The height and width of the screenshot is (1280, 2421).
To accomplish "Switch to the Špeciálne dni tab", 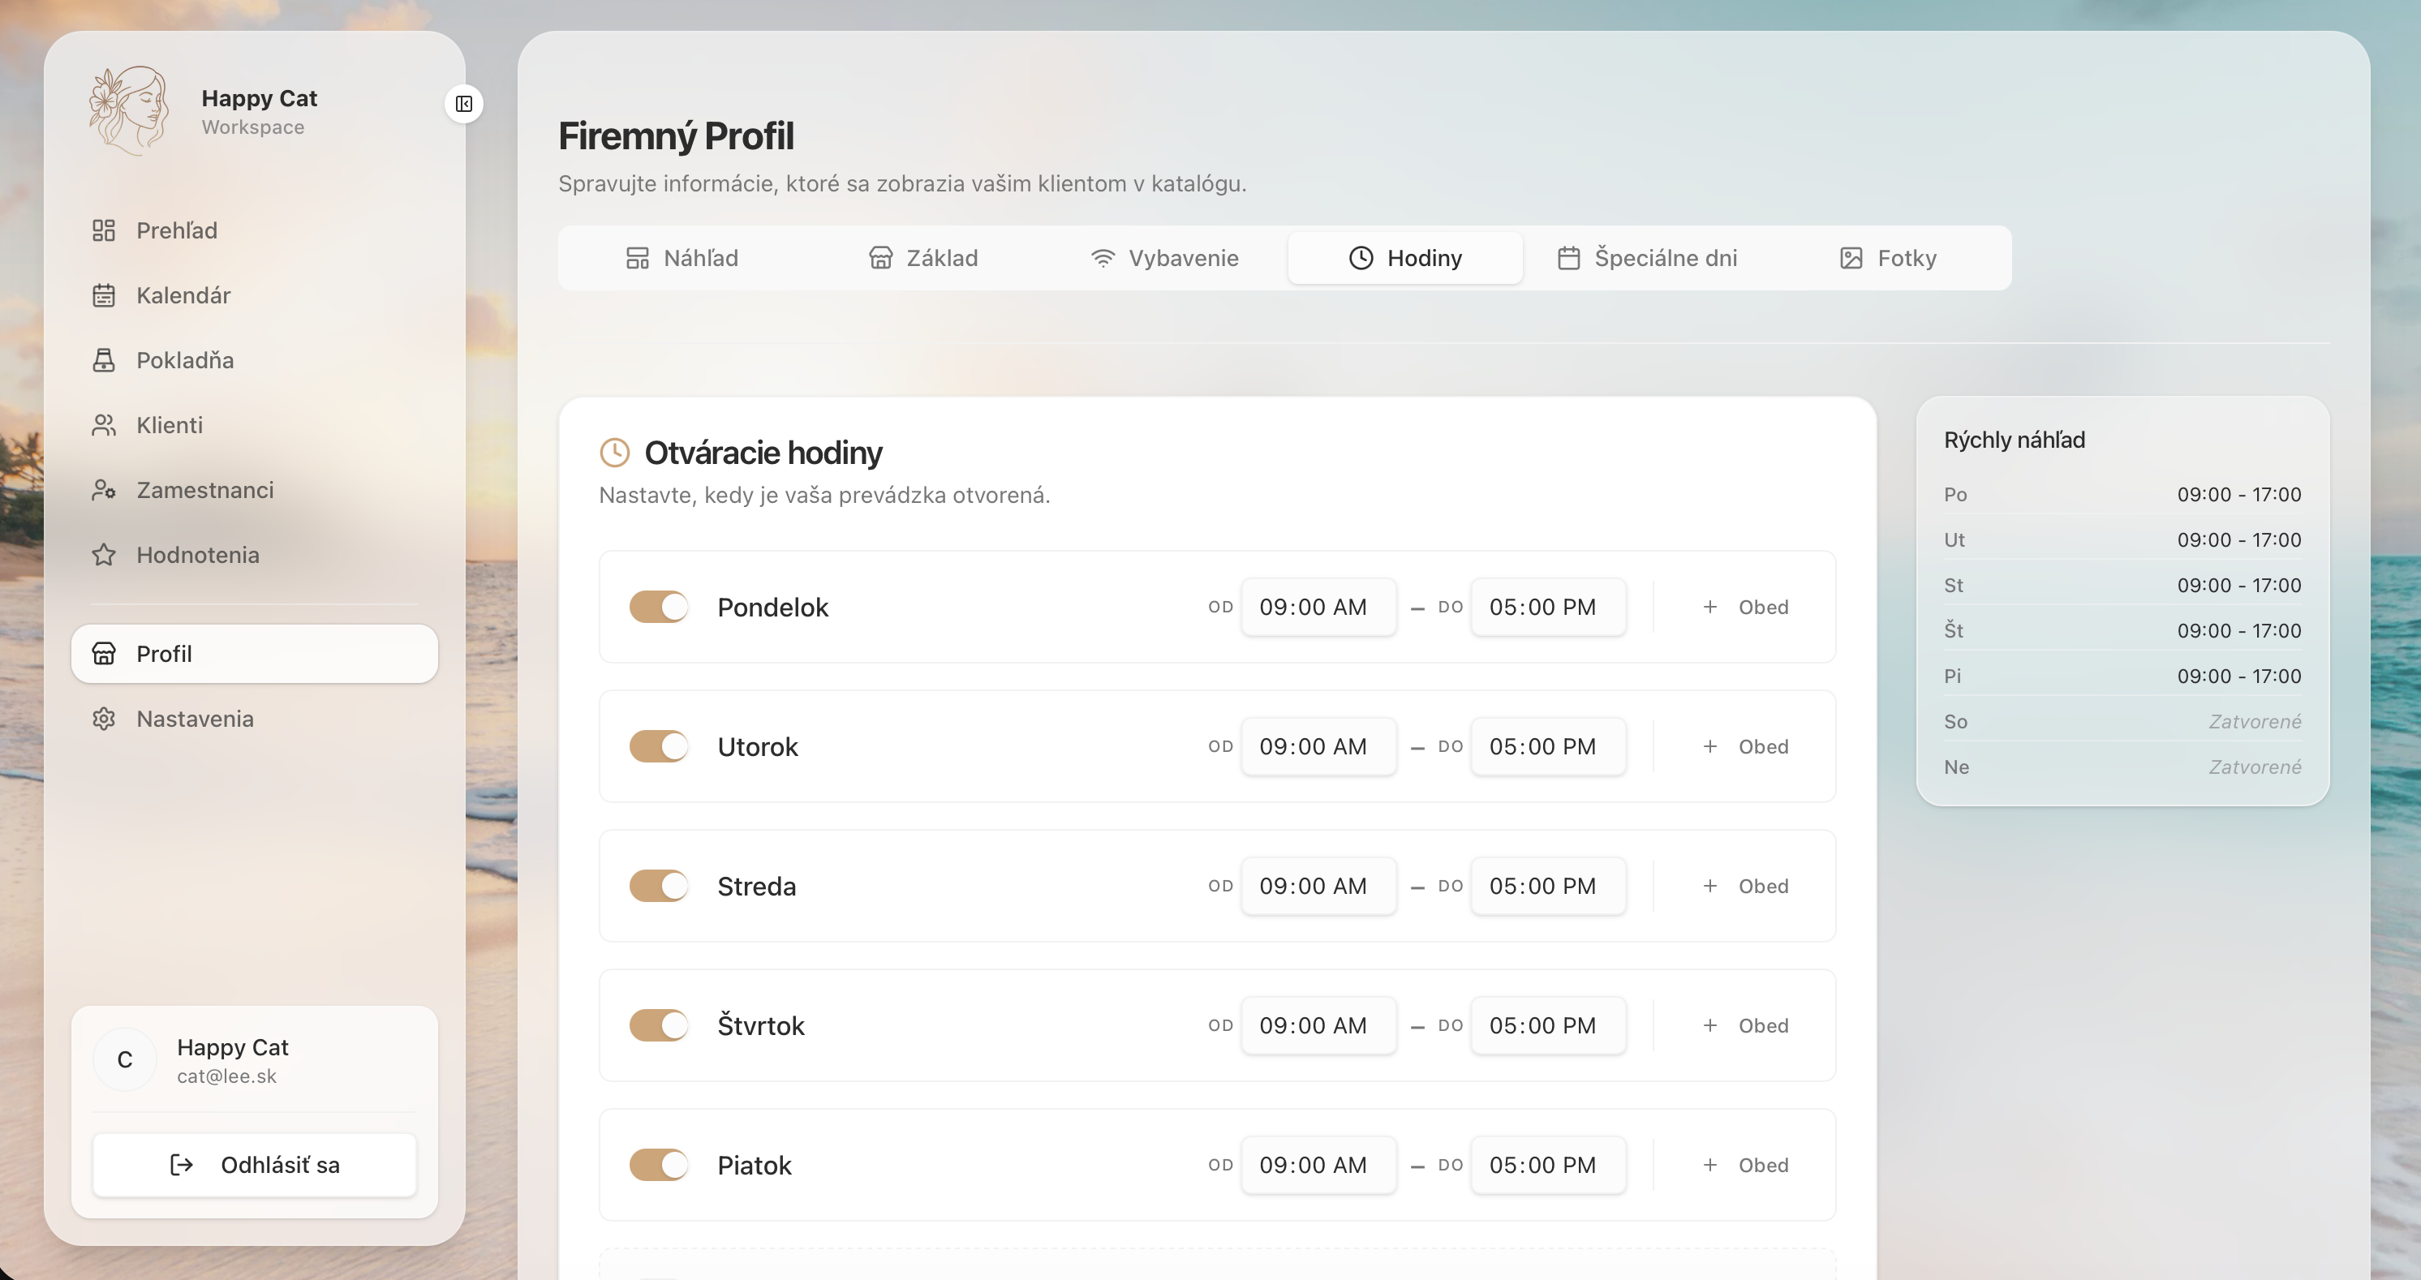I will click(1646, 257).
